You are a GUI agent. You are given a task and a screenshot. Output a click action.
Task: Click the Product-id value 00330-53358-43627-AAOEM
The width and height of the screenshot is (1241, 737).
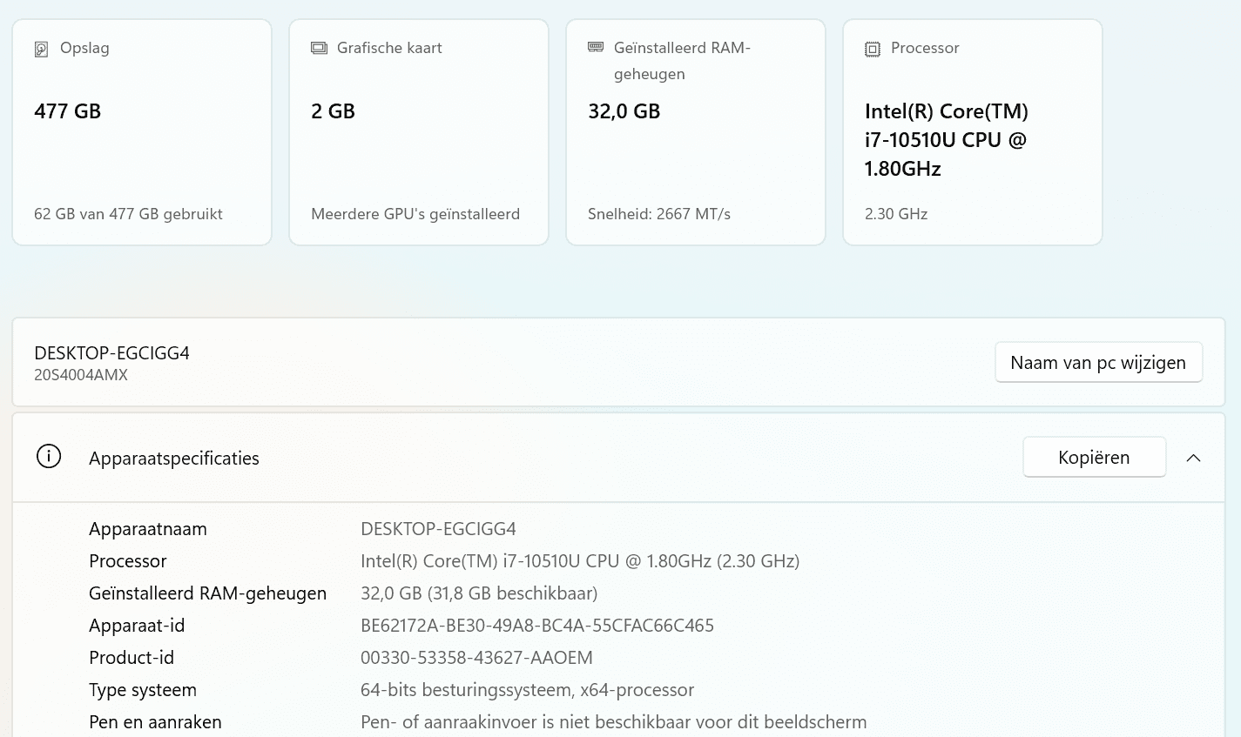476,658
